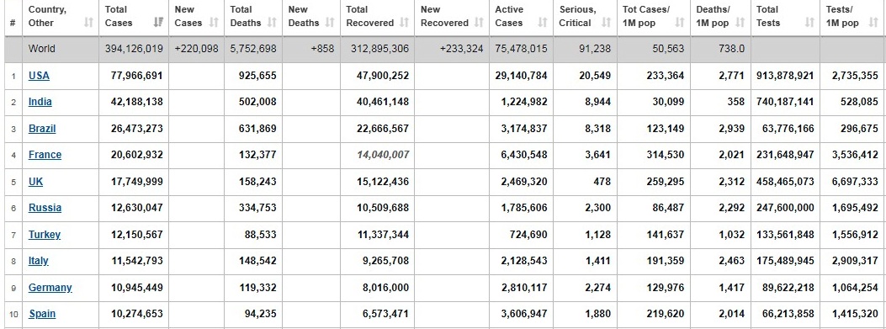This screenshot has height=329, width=886.
Task: Click the Germany link
Action: 50,287
